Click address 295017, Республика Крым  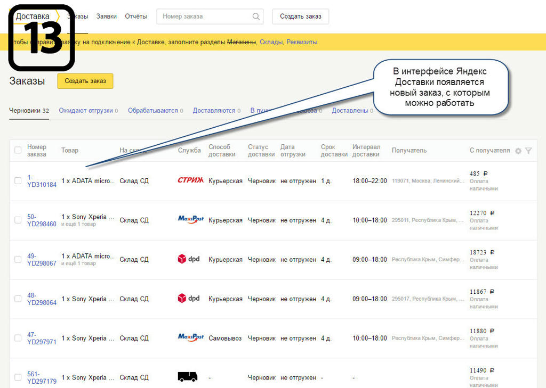[428, 299]
